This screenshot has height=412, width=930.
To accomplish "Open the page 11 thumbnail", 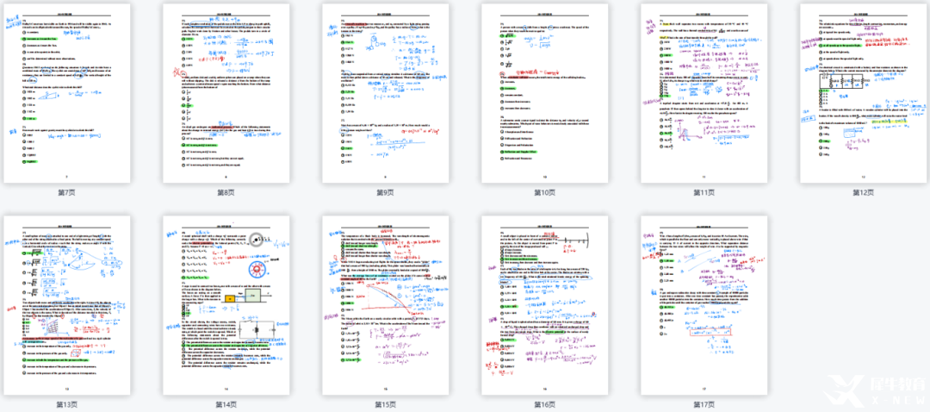I will coord(704,93).
